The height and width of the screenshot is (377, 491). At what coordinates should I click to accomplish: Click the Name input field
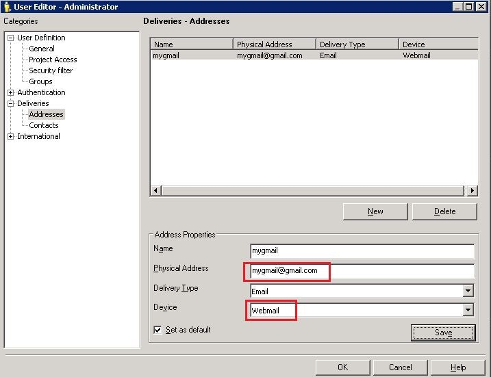coord(362,251)
